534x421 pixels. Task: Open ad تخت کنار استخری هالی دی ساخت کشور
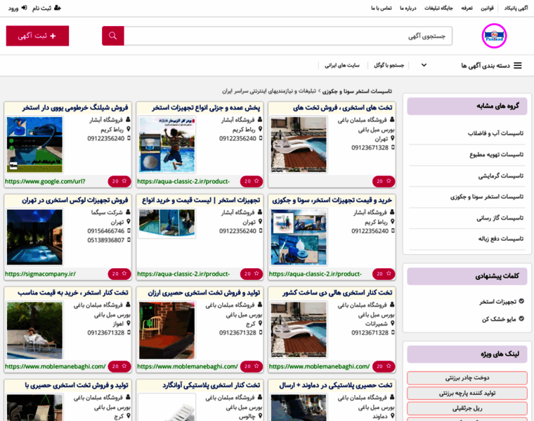point(337,293)
